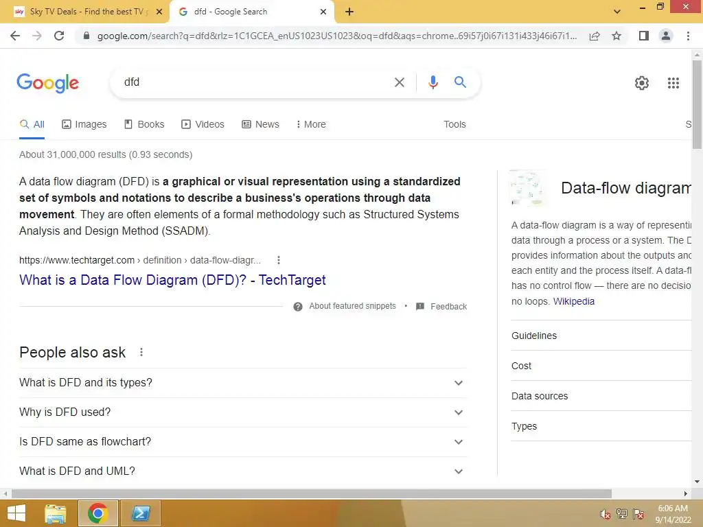This screenshot has height=527, width=703.
Task: Open the Windows Start button
Action: 16,513
